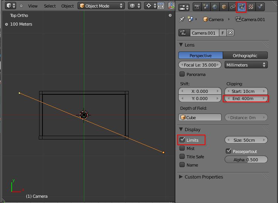The width and height of the screenshot is (278, 203).
Task: Click the F fake user button
Action: pos(223,33)
